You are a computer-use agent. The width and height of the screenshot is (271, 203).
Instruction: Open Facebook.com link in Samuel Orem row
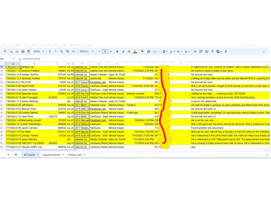pyautogui.click(x=98, y=109)
